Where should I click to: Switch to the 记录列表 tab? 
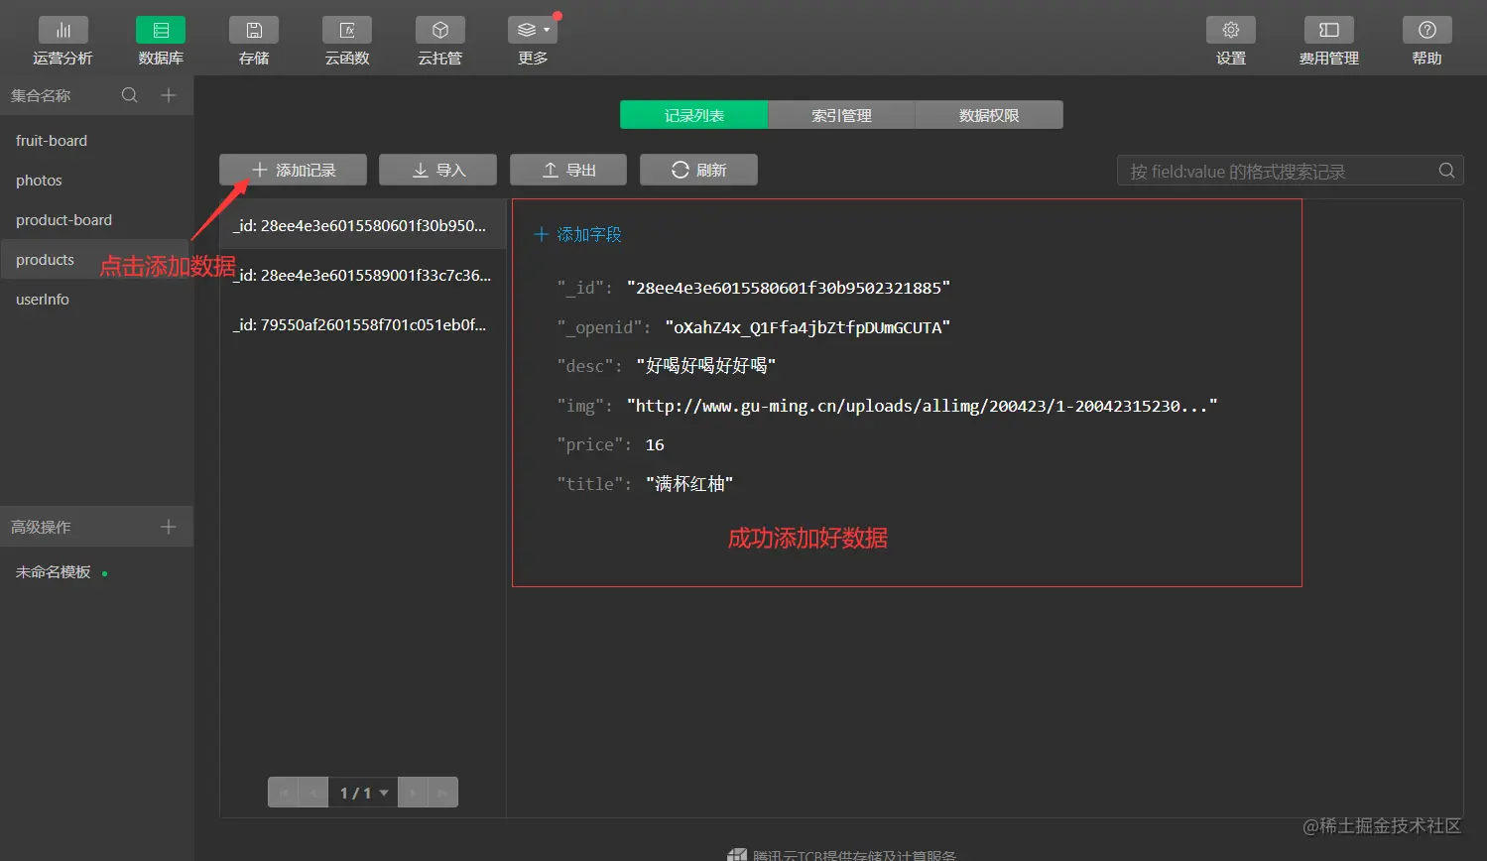point(694,115)
